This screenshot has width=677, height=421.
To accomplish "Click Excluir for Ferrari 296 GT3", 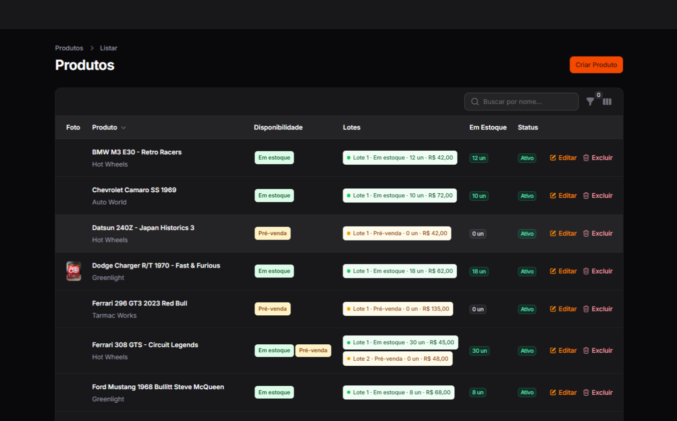I will [598, 309].
